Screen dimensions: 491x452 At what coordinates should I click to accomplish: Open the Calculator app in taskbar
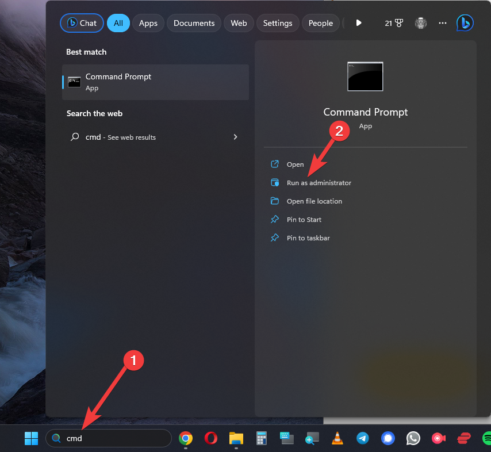coord(262,439)
